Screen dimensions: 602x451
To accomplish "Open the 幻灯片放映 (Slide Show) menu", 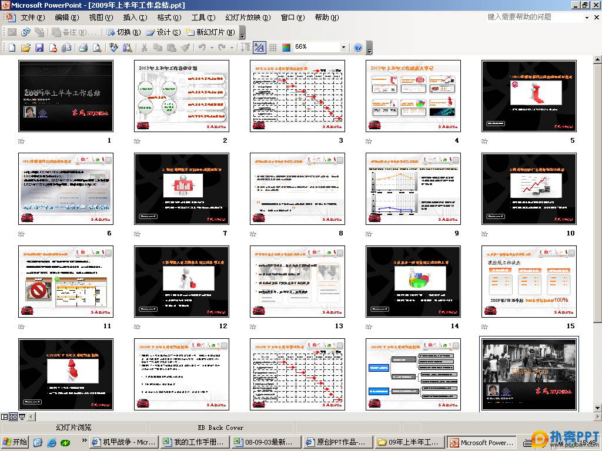I will click(248, 18).
